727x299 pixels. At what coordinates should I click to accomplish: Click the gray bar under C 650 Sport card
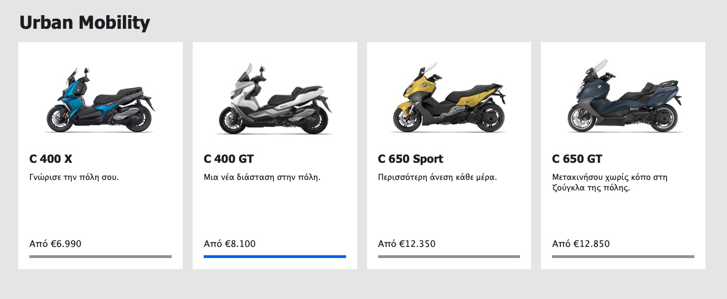[x=449, y=256]
